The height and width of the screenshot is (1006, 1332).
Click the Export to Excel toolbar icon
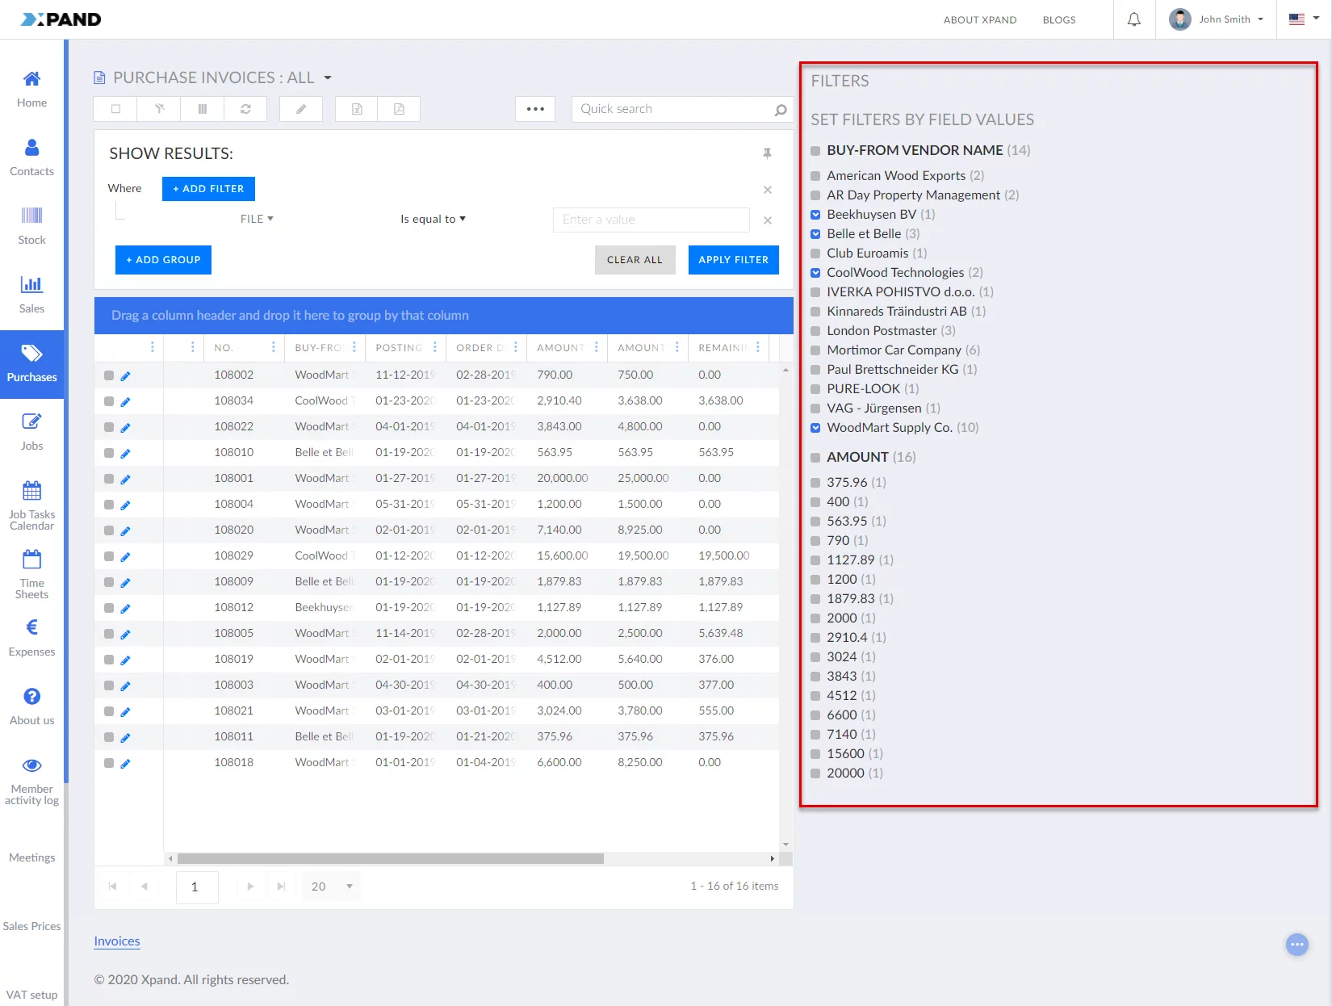(357, 109)
